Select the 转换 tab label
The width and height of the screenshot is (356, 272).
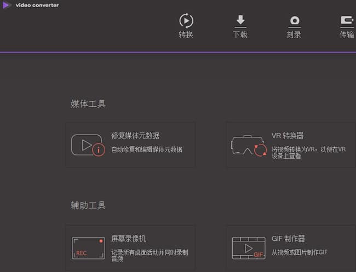[x=186, y=34]
